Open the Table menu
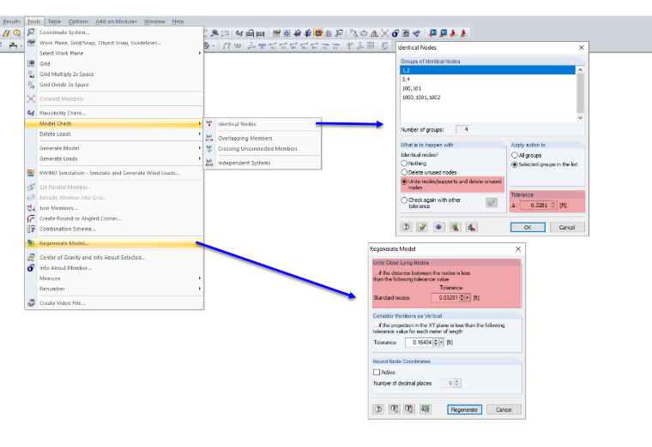The image size is (652, 447). (x=54, y=21)
